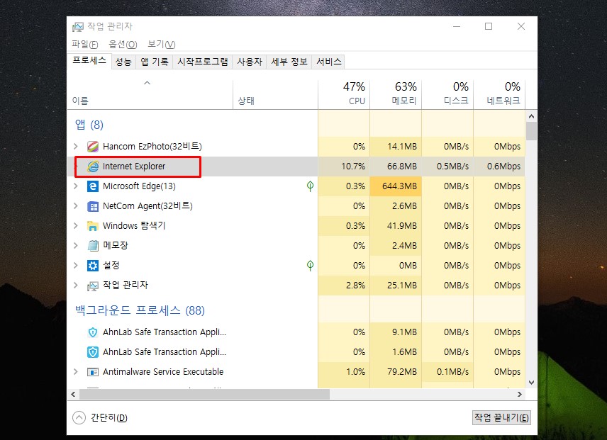This screenshot has height=440, width=607.
Task: Click the 메모장 notepad icon
Action: pos(92,246)
